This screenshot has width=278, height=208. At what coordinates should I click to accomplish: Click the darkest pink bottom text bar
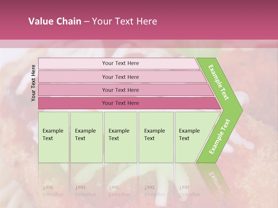pyautogui.click(x=120, y=103)
